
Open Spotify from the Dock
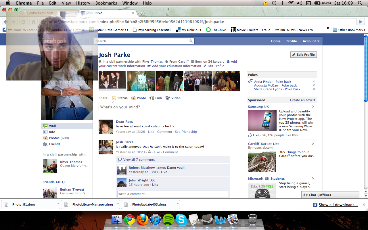[168, 220]
